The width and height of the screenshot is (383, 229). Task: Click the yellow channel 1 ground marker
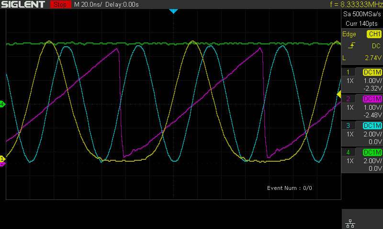2,159
